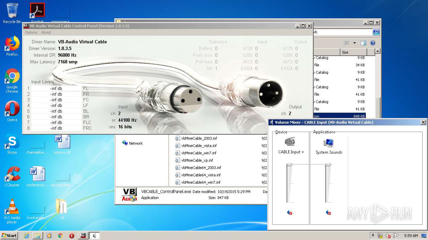
Task: Click the VBCABLE_ControlPanel.exe details pane icon
Action: click(129, 195)
